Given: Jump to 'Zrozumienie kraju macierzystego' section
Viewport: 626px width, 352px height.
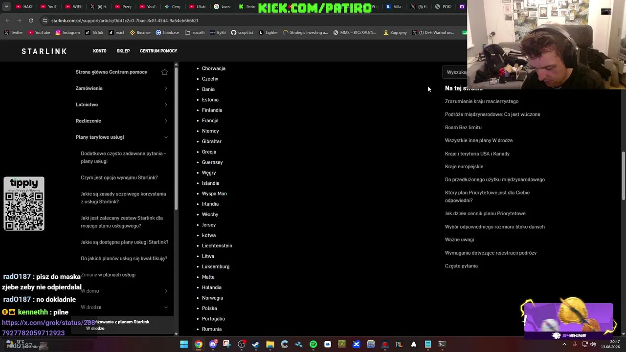Looking at the screenshot, I should pos(482,101).
